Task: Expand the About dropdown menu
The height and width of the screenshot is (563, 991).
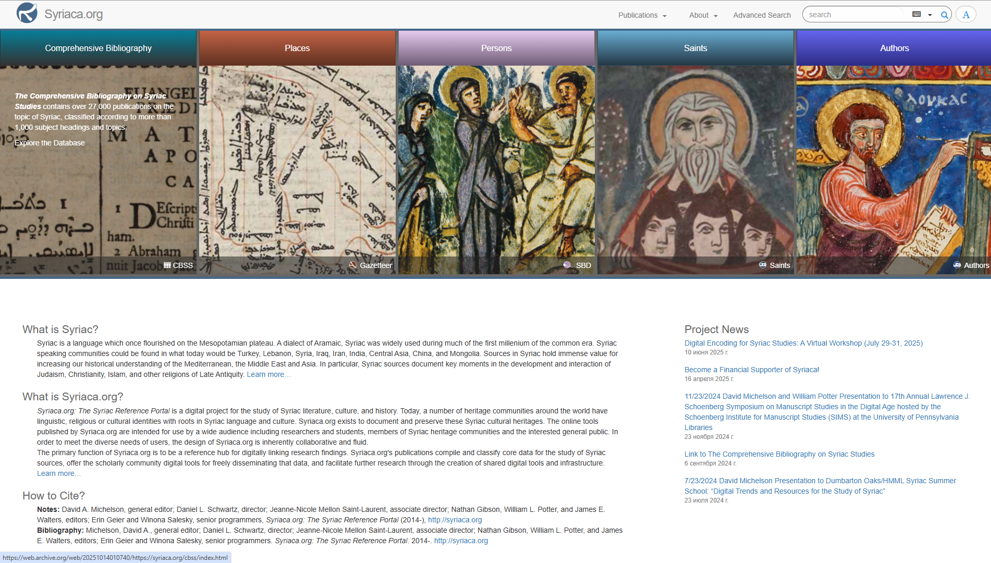Action: tap(703, 15)
